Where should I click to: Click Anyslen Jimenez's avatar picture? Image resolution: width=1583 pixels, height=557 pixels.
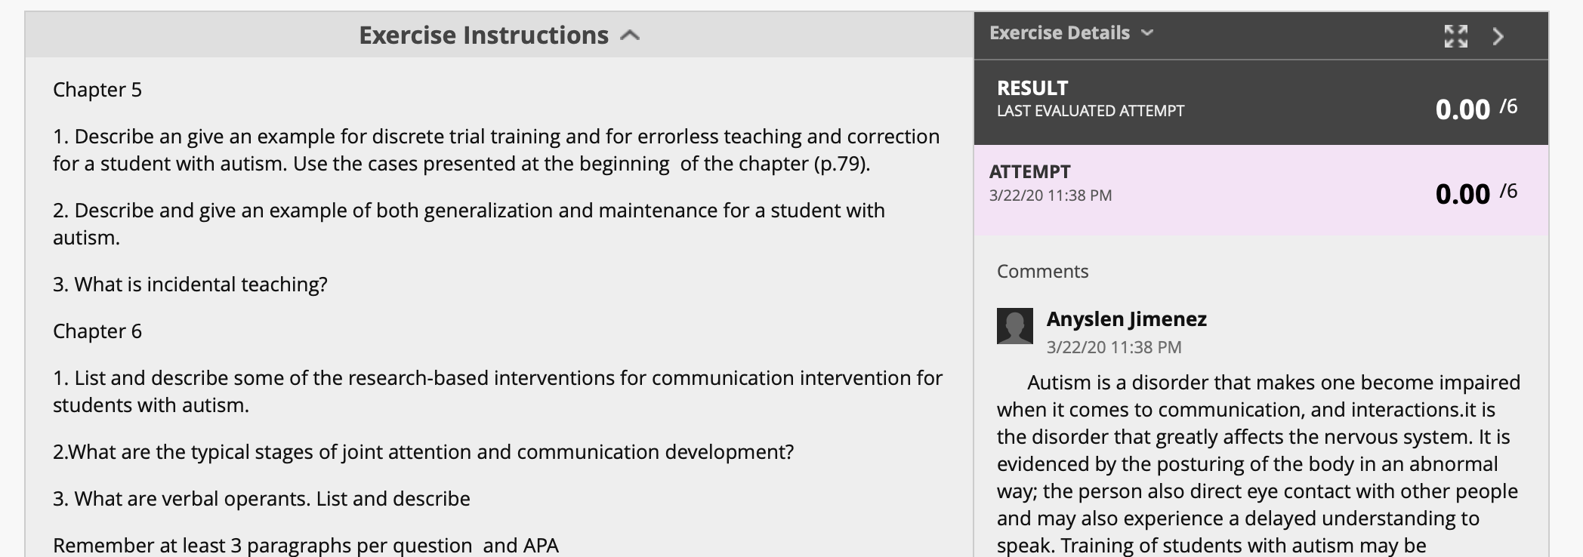[x=1014, y=326]
